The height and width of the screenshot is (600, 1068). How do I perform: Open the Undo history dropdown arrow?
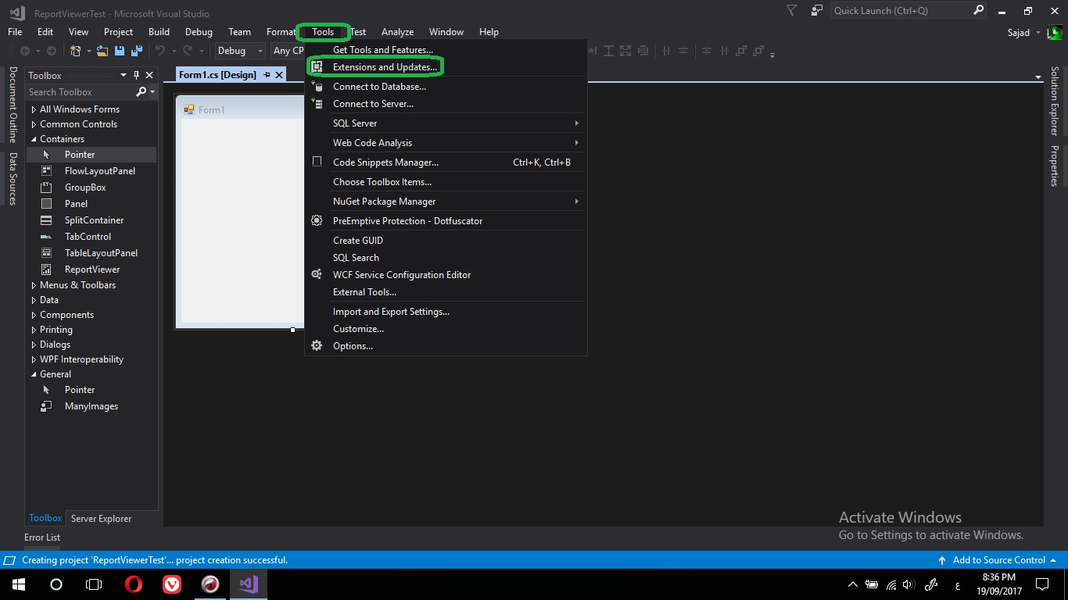click(x=174, y=51)
